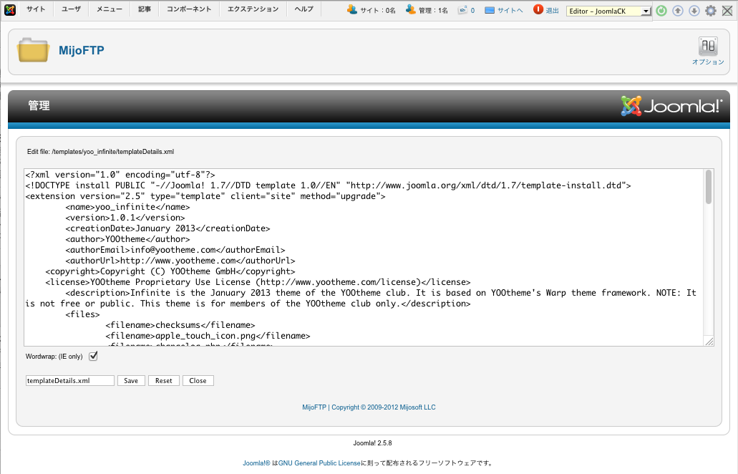The height and width of the screenshot is (474, 738).
Task: Open the ヘルプ menu
Action: click(x=304, y=9)
